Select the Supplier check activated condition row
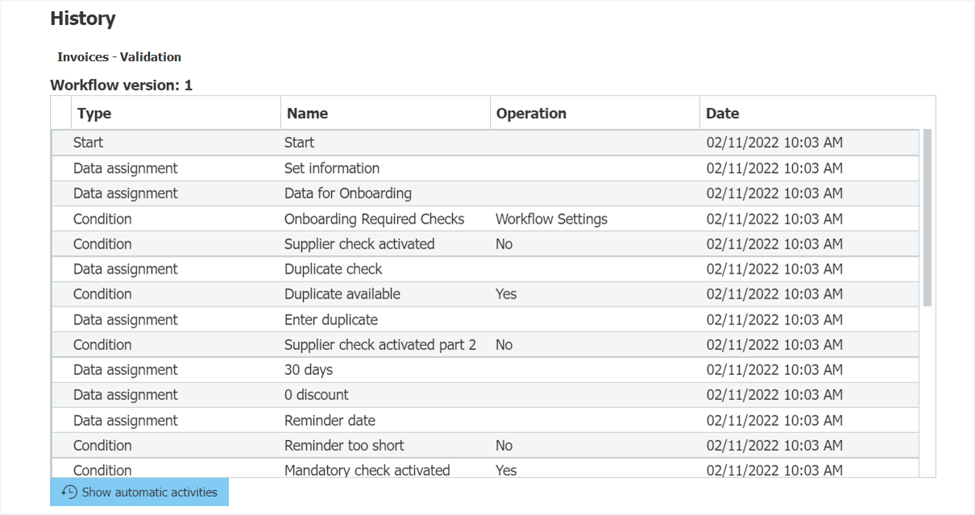The width and height of the screenshot is (975, 515). tap(322, 244)
